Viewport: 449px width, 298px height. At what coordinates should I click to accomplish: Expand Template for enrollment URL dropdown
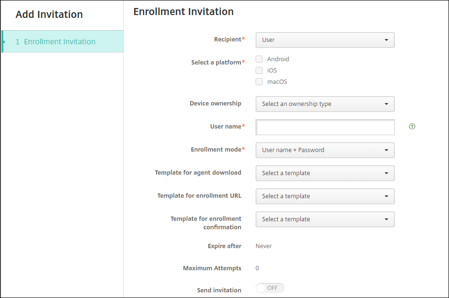tap(325, 196)
